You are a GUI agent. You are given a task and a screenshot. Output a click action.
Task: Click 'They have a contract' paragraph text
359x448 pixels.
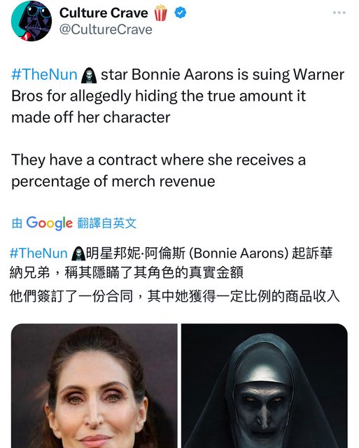(x=158, y=170)
